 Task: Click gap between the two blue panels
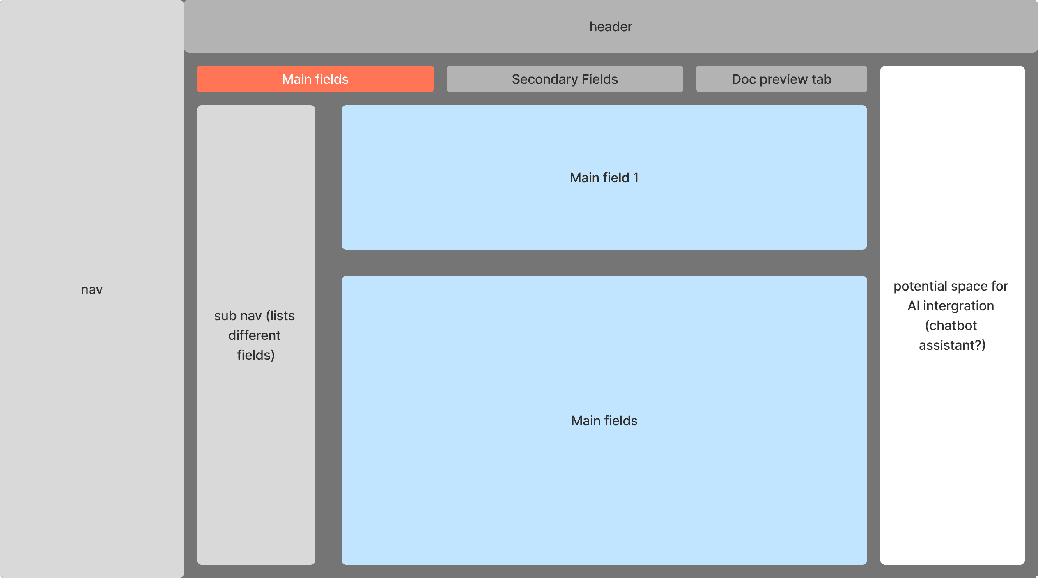tap(604, 263)
